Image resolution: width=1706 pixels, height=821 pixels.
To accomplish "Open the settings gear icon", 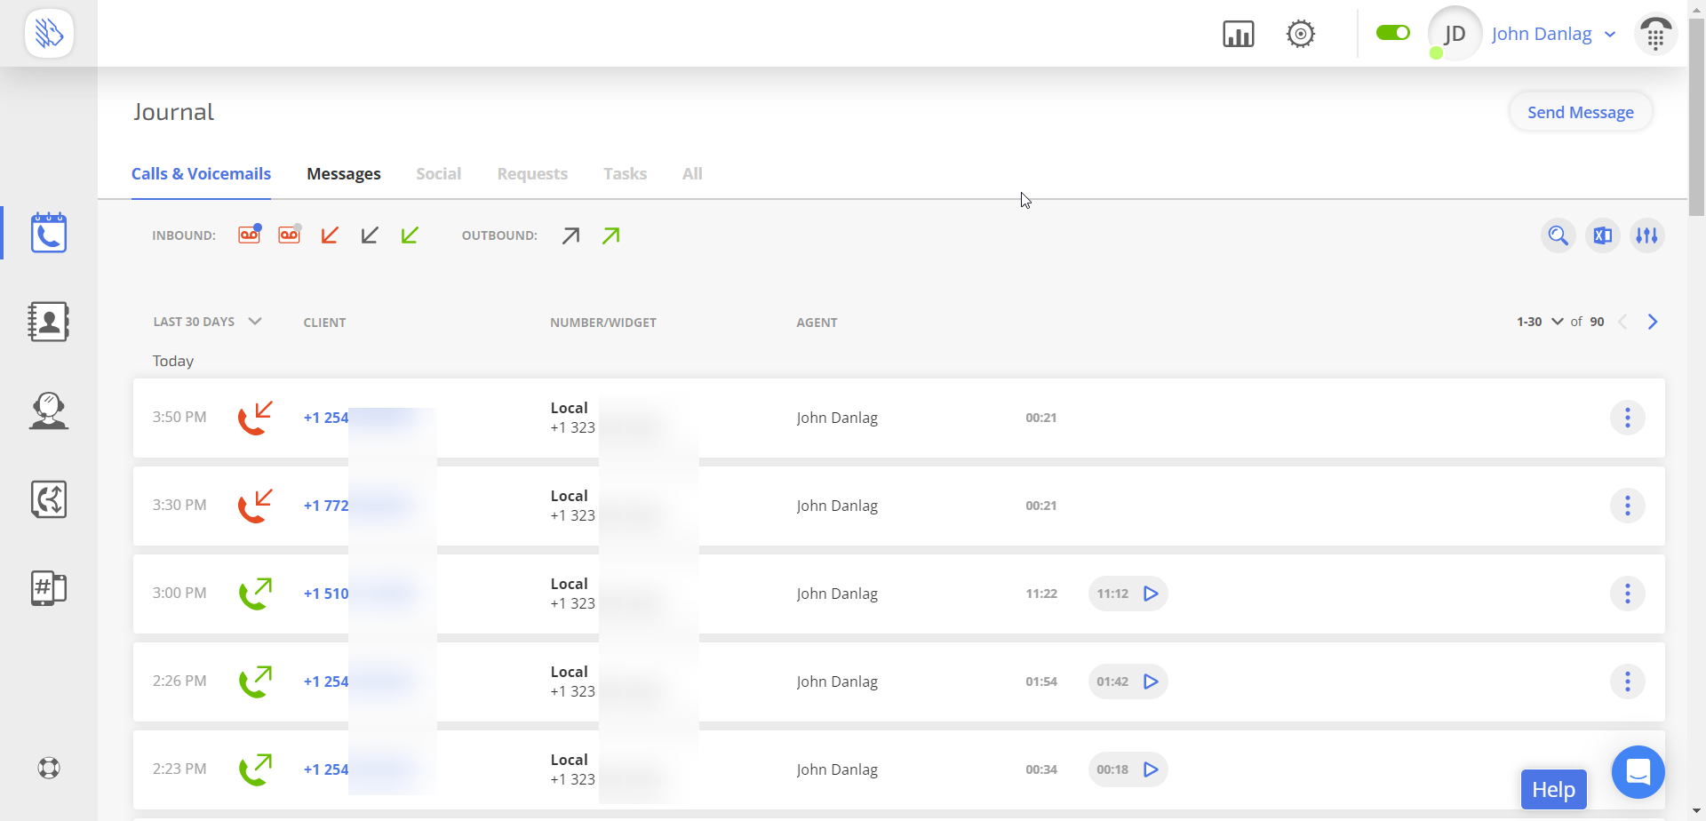I will [1300, 35].
